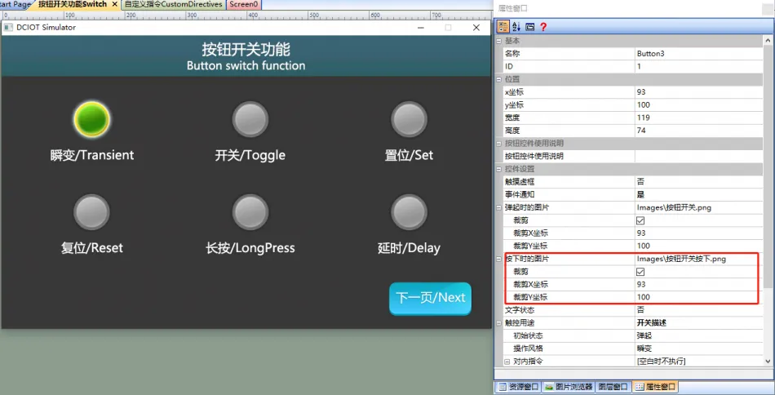
Task: Collapse the 位置 property group
Action: 498,79
